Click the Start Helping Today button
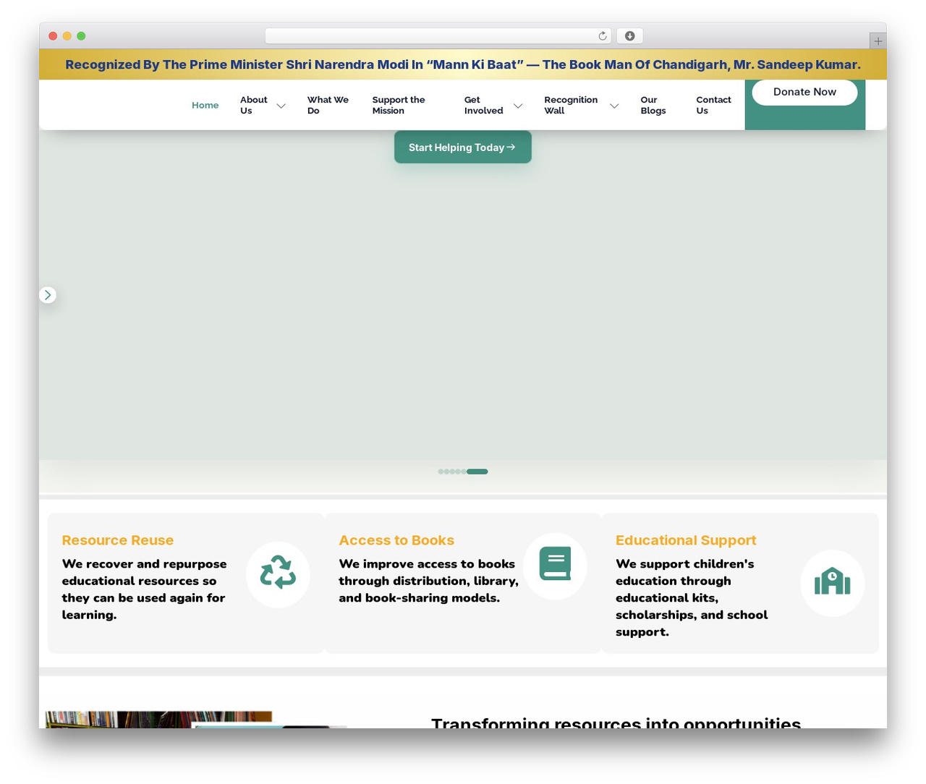 463,148
